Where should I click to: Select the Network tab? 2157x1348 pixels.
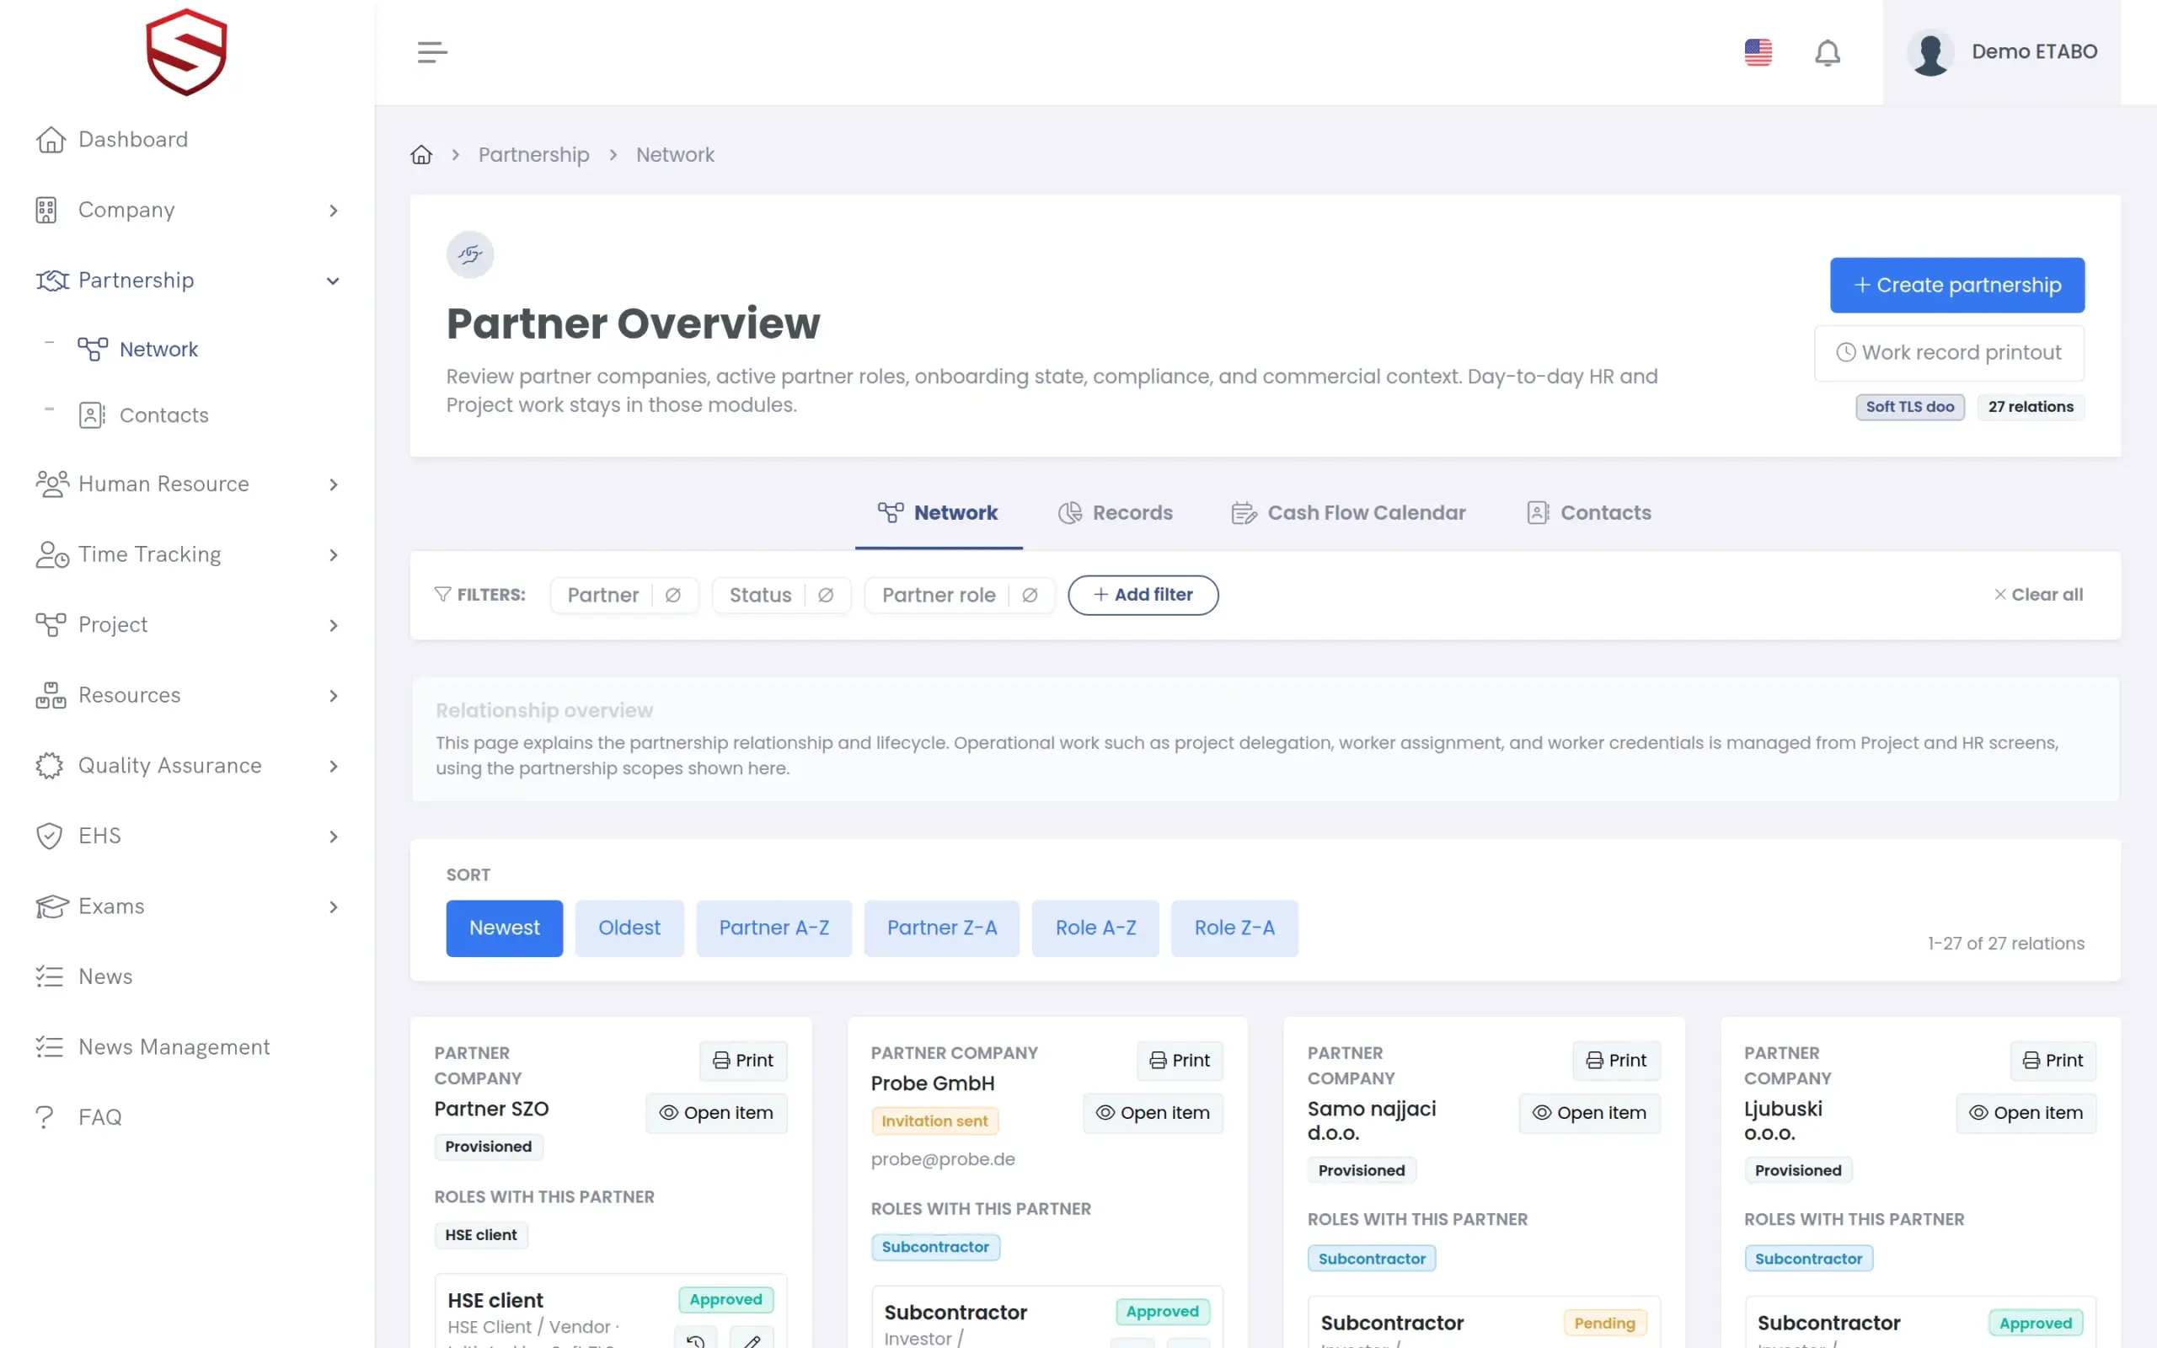click(x=938, y=512)
